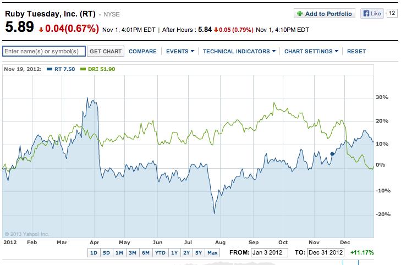The image size is (401, 265).
Task: Click the red down arrow beside 0.04(0.67%)
Action: pyautogui.click(x=41, y=30)
